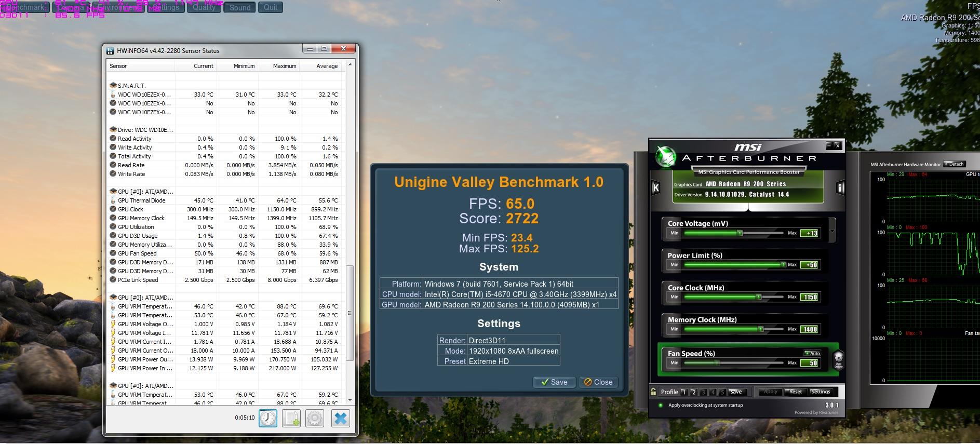Click the GPU Clock sensor icon
Image resolution: width=980 pixels, height=444 pixels.
113,209
